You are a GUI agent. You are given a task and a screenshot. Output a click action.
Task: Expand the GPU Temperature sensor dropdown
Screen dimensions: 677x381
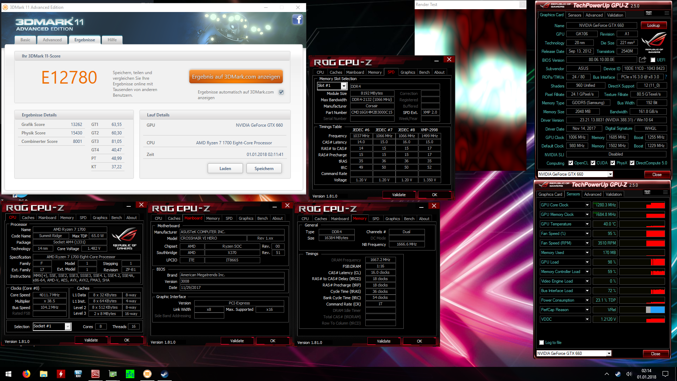(x=587, y=224)
